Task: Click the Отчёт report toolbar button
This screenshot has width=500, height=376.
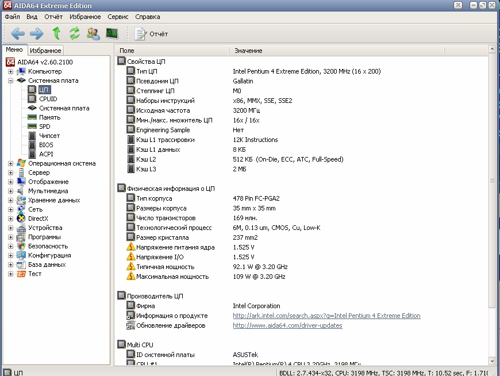Action: click(x=152, y=34)
